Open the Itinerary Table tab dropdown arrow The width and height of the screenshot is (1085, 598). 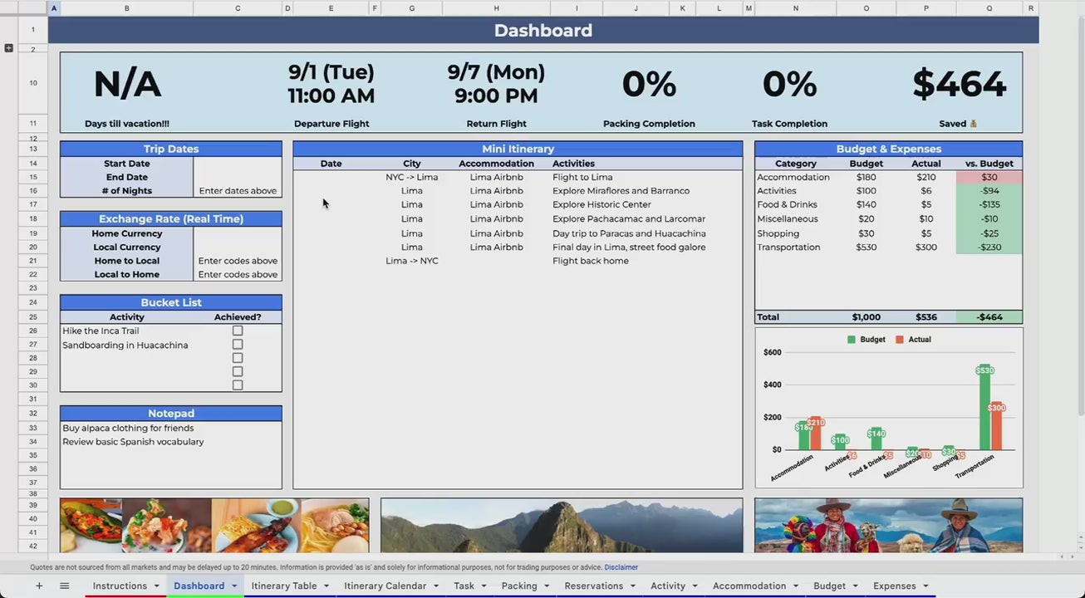pos(326,586)
